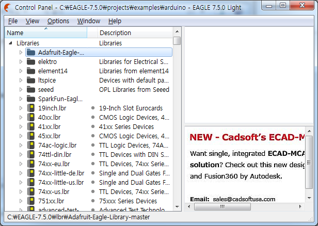The image size is (318, 226).
Task: Click the elektro folder icon
Action: [x=31, y=61]
